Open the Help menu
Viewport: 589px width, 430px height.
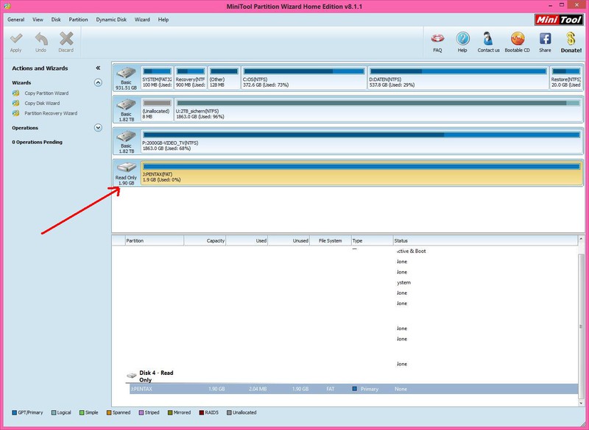[x=163, y=20]
